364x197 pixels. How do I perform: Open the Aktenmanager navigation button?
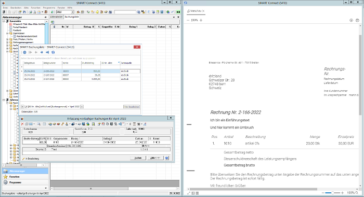25,171
